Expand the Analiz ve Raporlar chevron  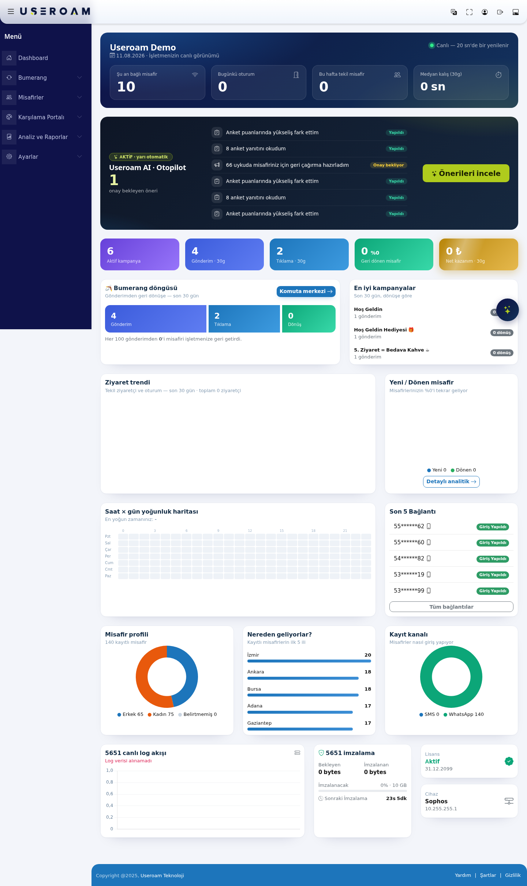point(79,137)
